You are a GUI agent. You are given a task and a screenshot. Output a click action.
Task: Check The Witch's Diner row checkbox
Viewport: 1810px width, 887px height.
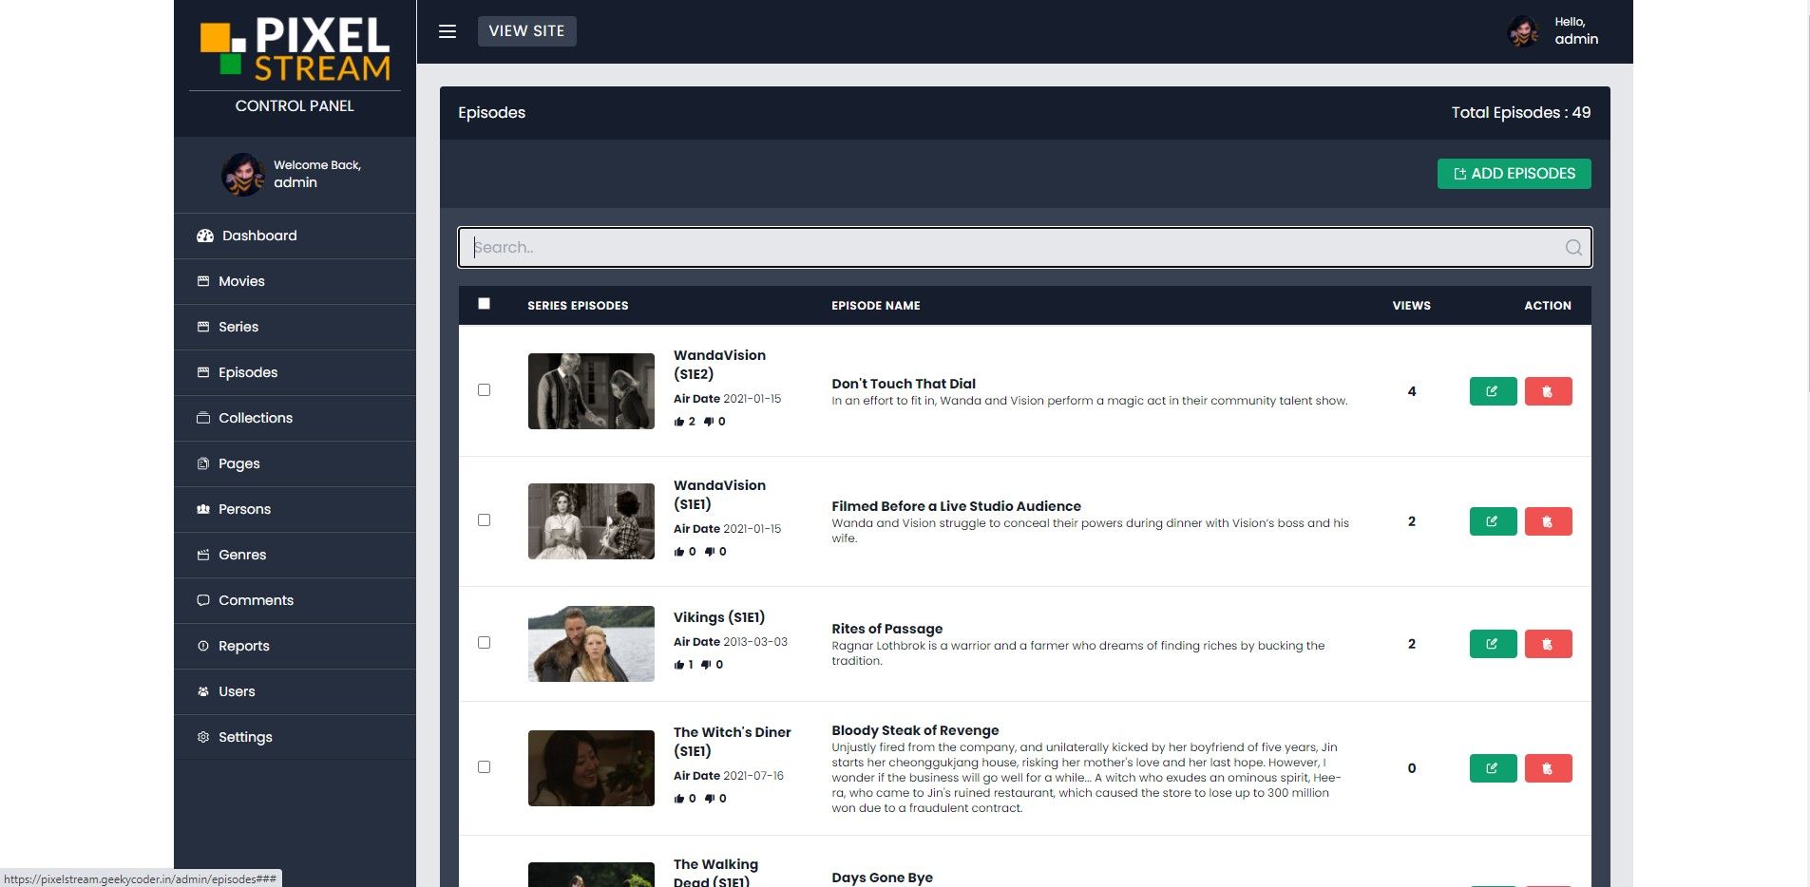click(484, 767)
